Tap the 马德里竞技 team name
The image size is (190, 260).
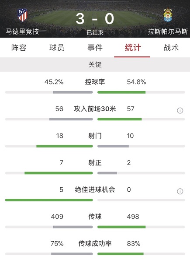coord(22,32)
